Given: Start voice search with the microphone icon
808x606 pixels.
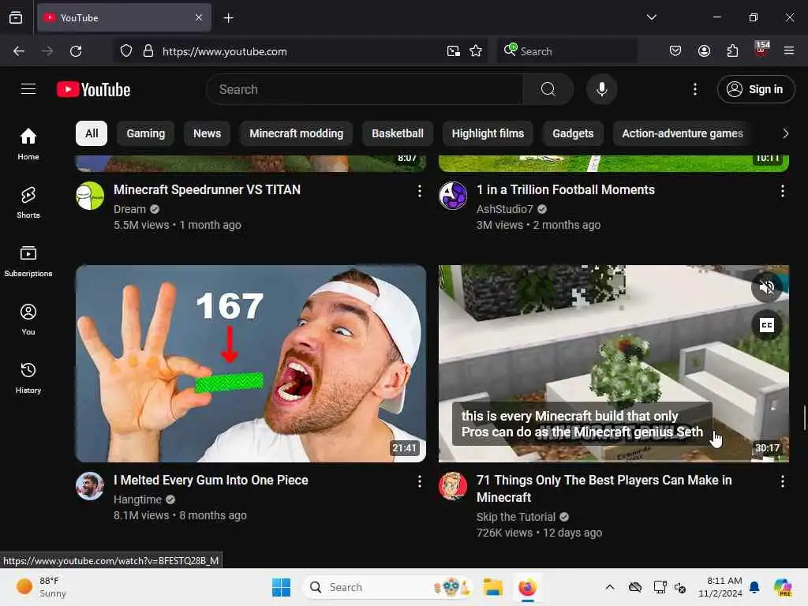Looking at the screenshot, I should 601,89.
